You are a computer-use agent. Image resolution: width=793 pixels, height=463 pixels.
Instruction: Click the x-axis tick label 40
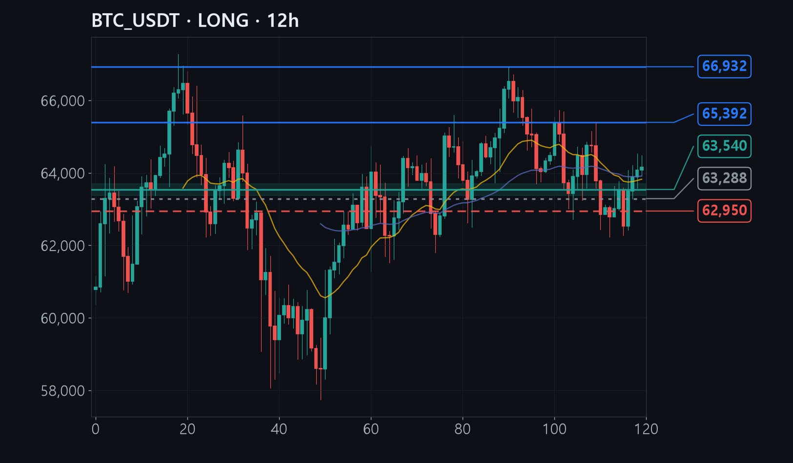click(x=279, y=429)
